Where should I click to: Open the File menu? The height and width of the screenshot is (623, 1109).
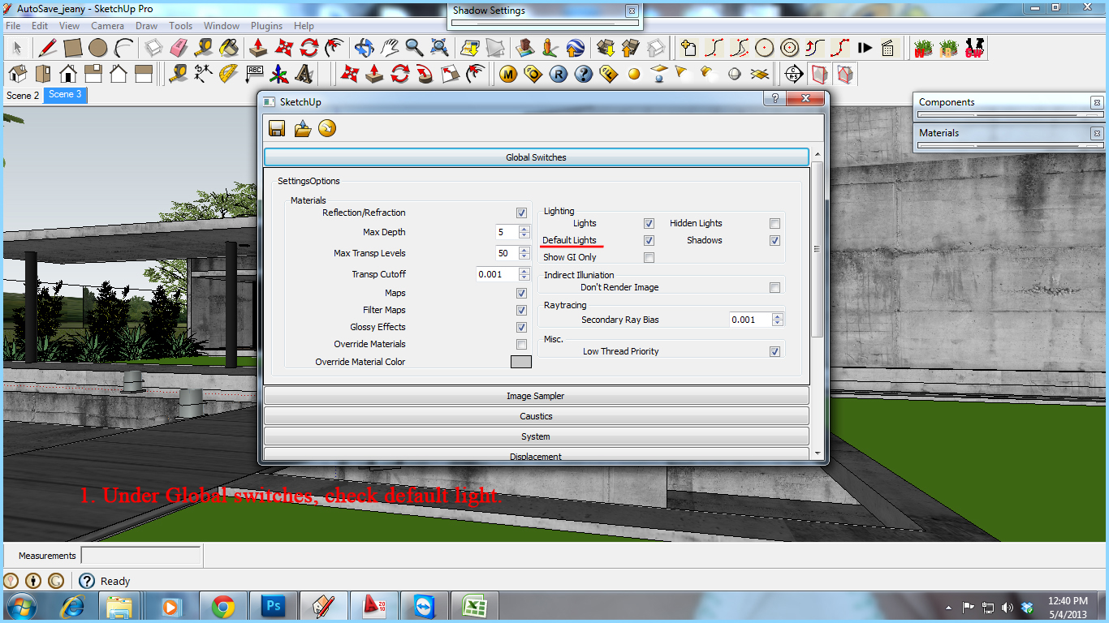click(13, 26)
